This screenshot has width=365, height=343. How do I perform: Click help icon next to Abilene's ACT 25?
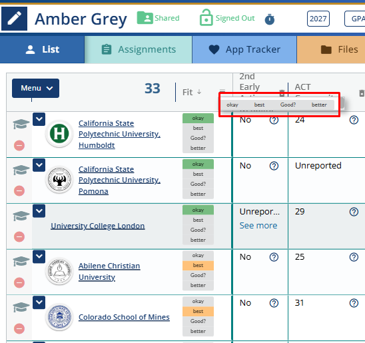(x=354, y=257)
